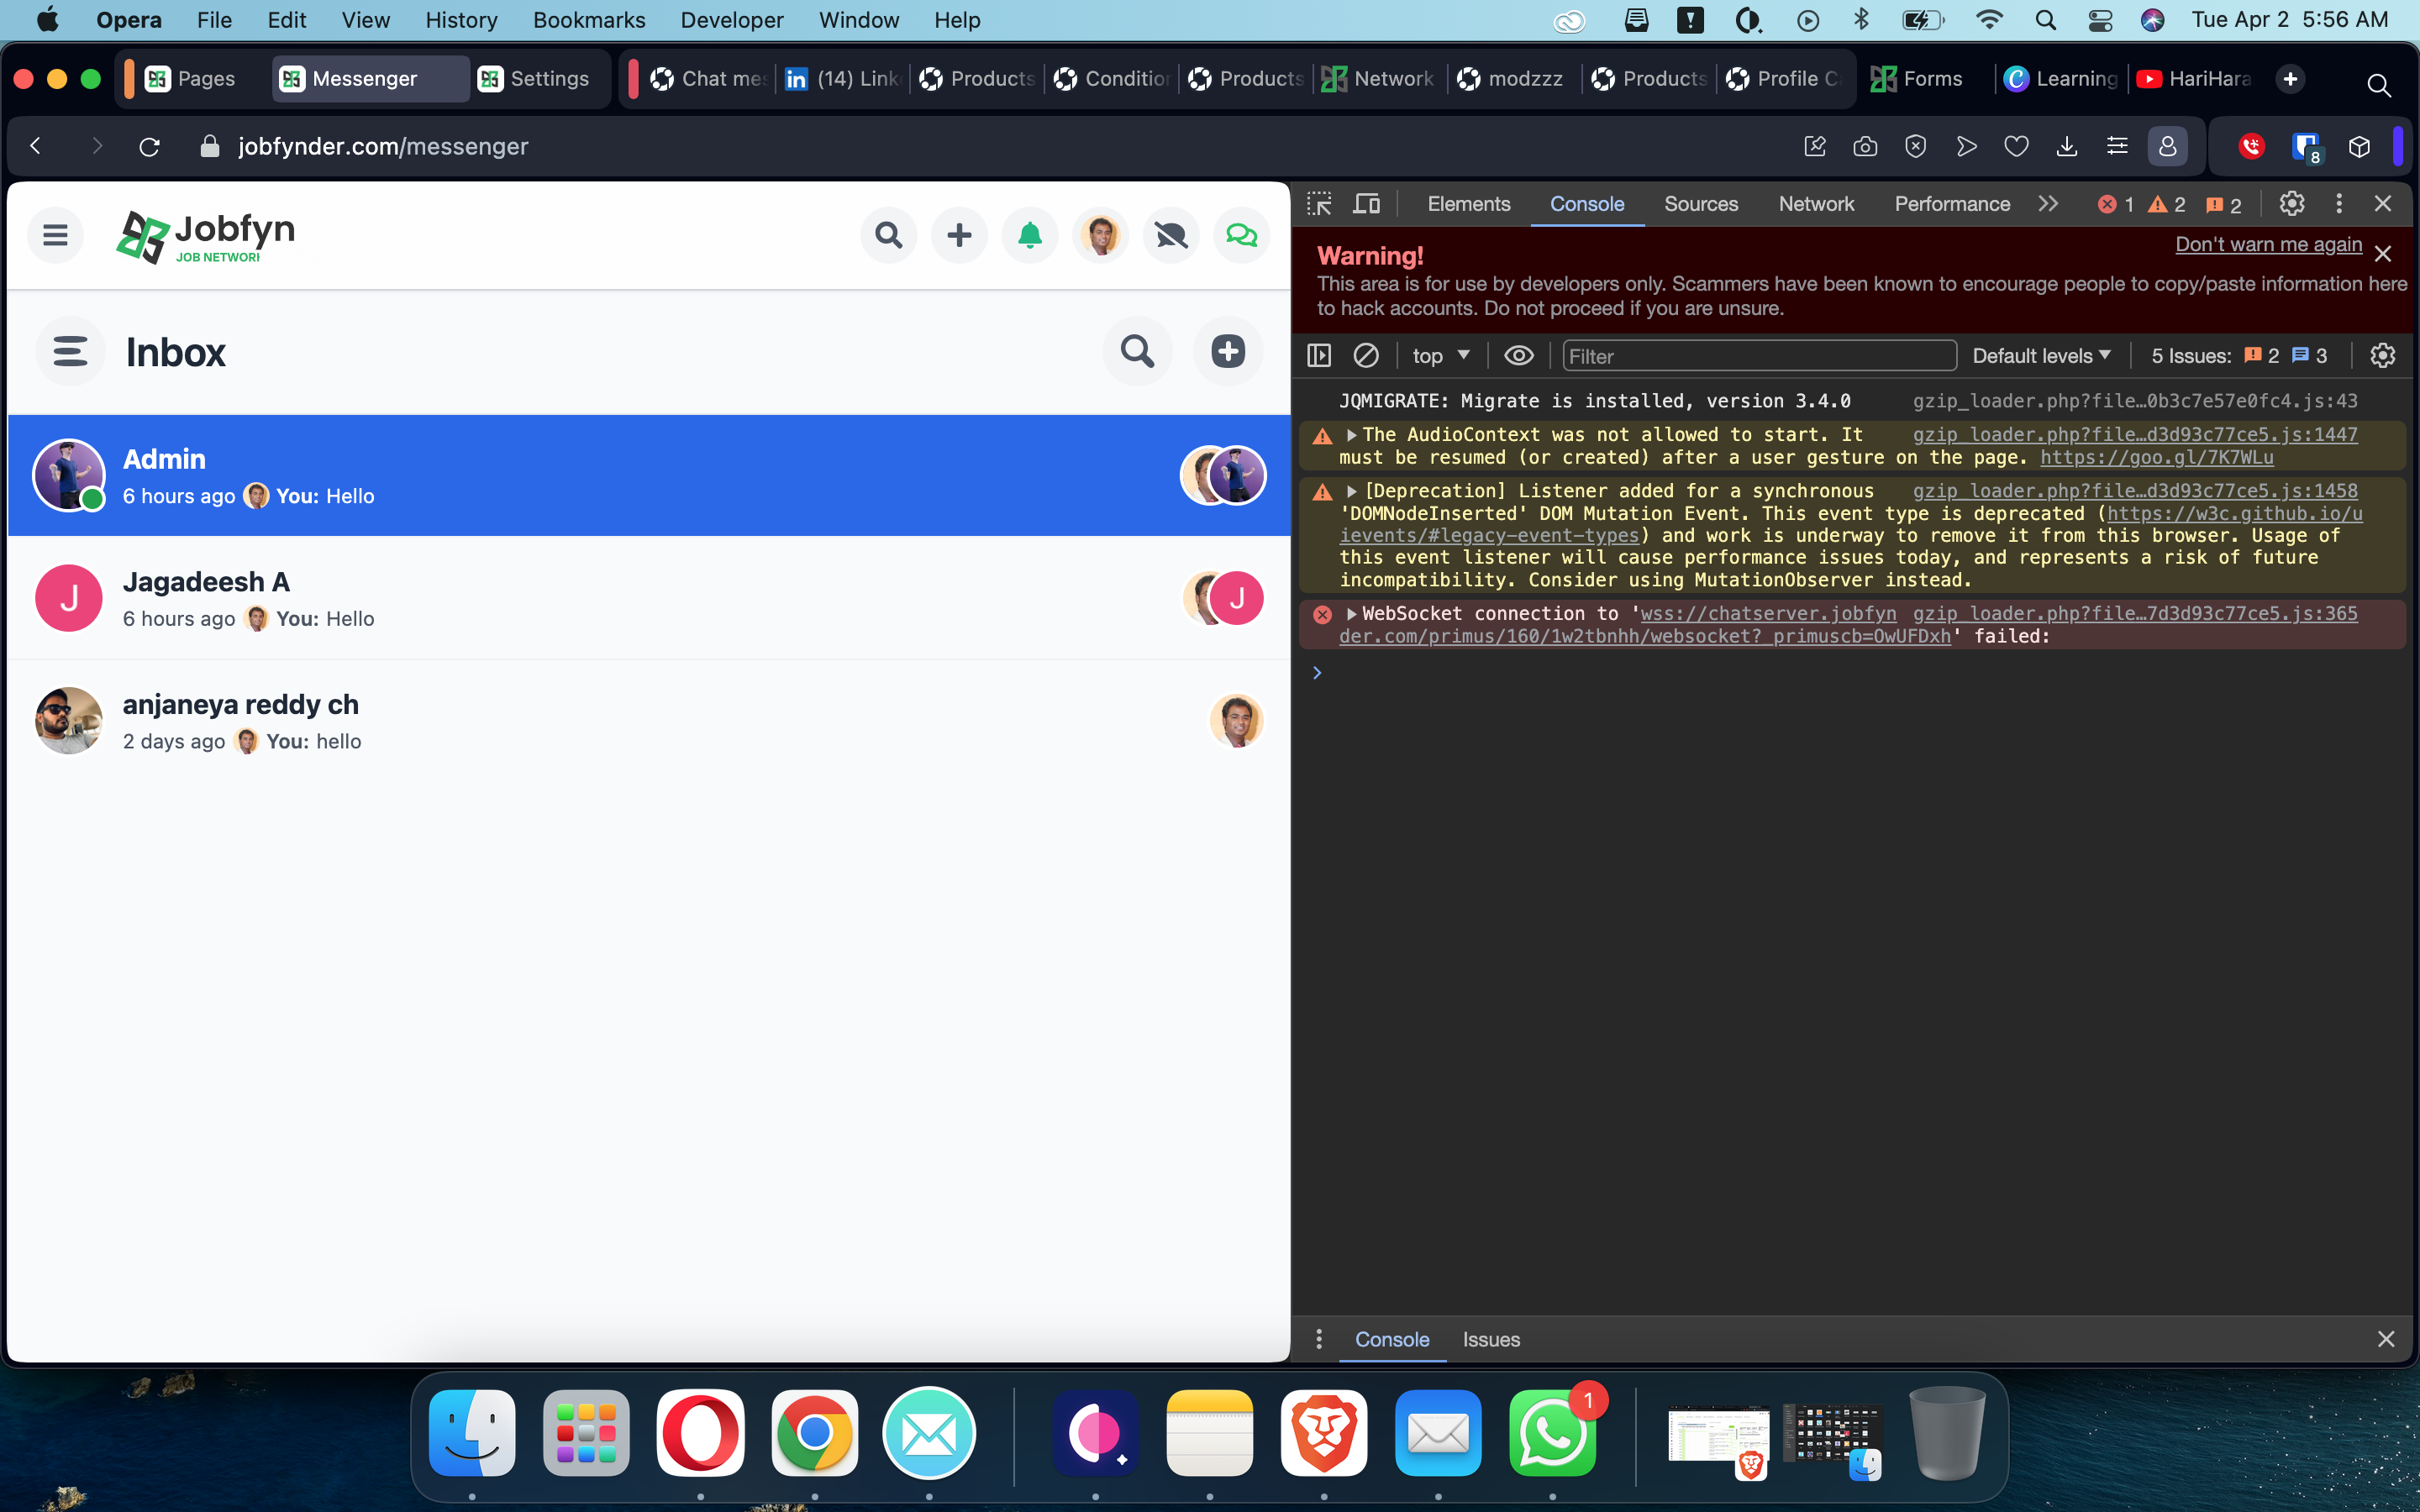Click the notification bell icon

tap(1029, 235)
